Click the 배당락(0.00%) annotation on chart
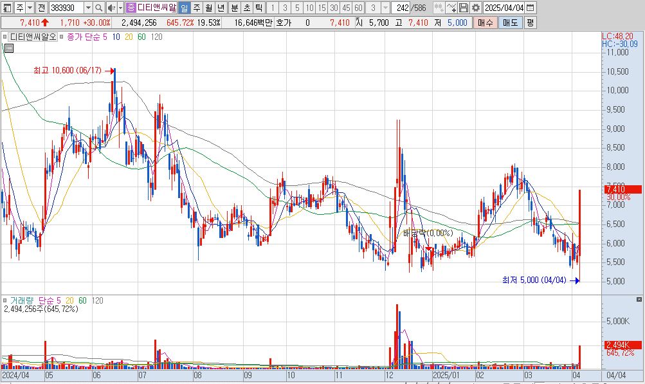This screenshot has width=645, height=384. 428,233
